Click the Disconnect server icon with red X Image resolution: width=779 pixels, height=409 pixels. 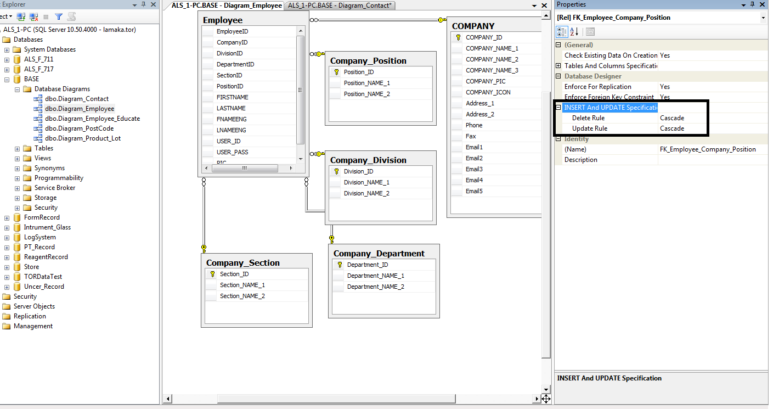33,17
